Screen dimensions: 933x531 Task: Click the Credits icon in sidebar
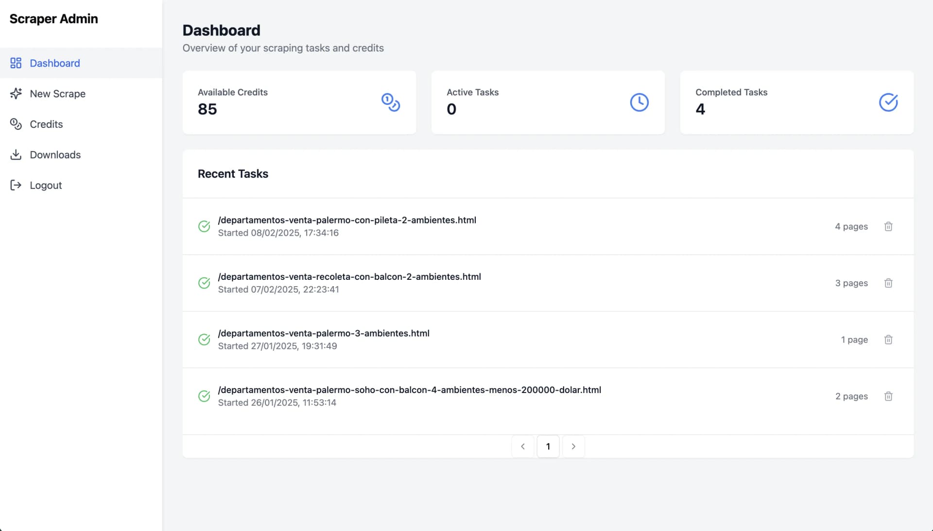(x=16, y=123)
